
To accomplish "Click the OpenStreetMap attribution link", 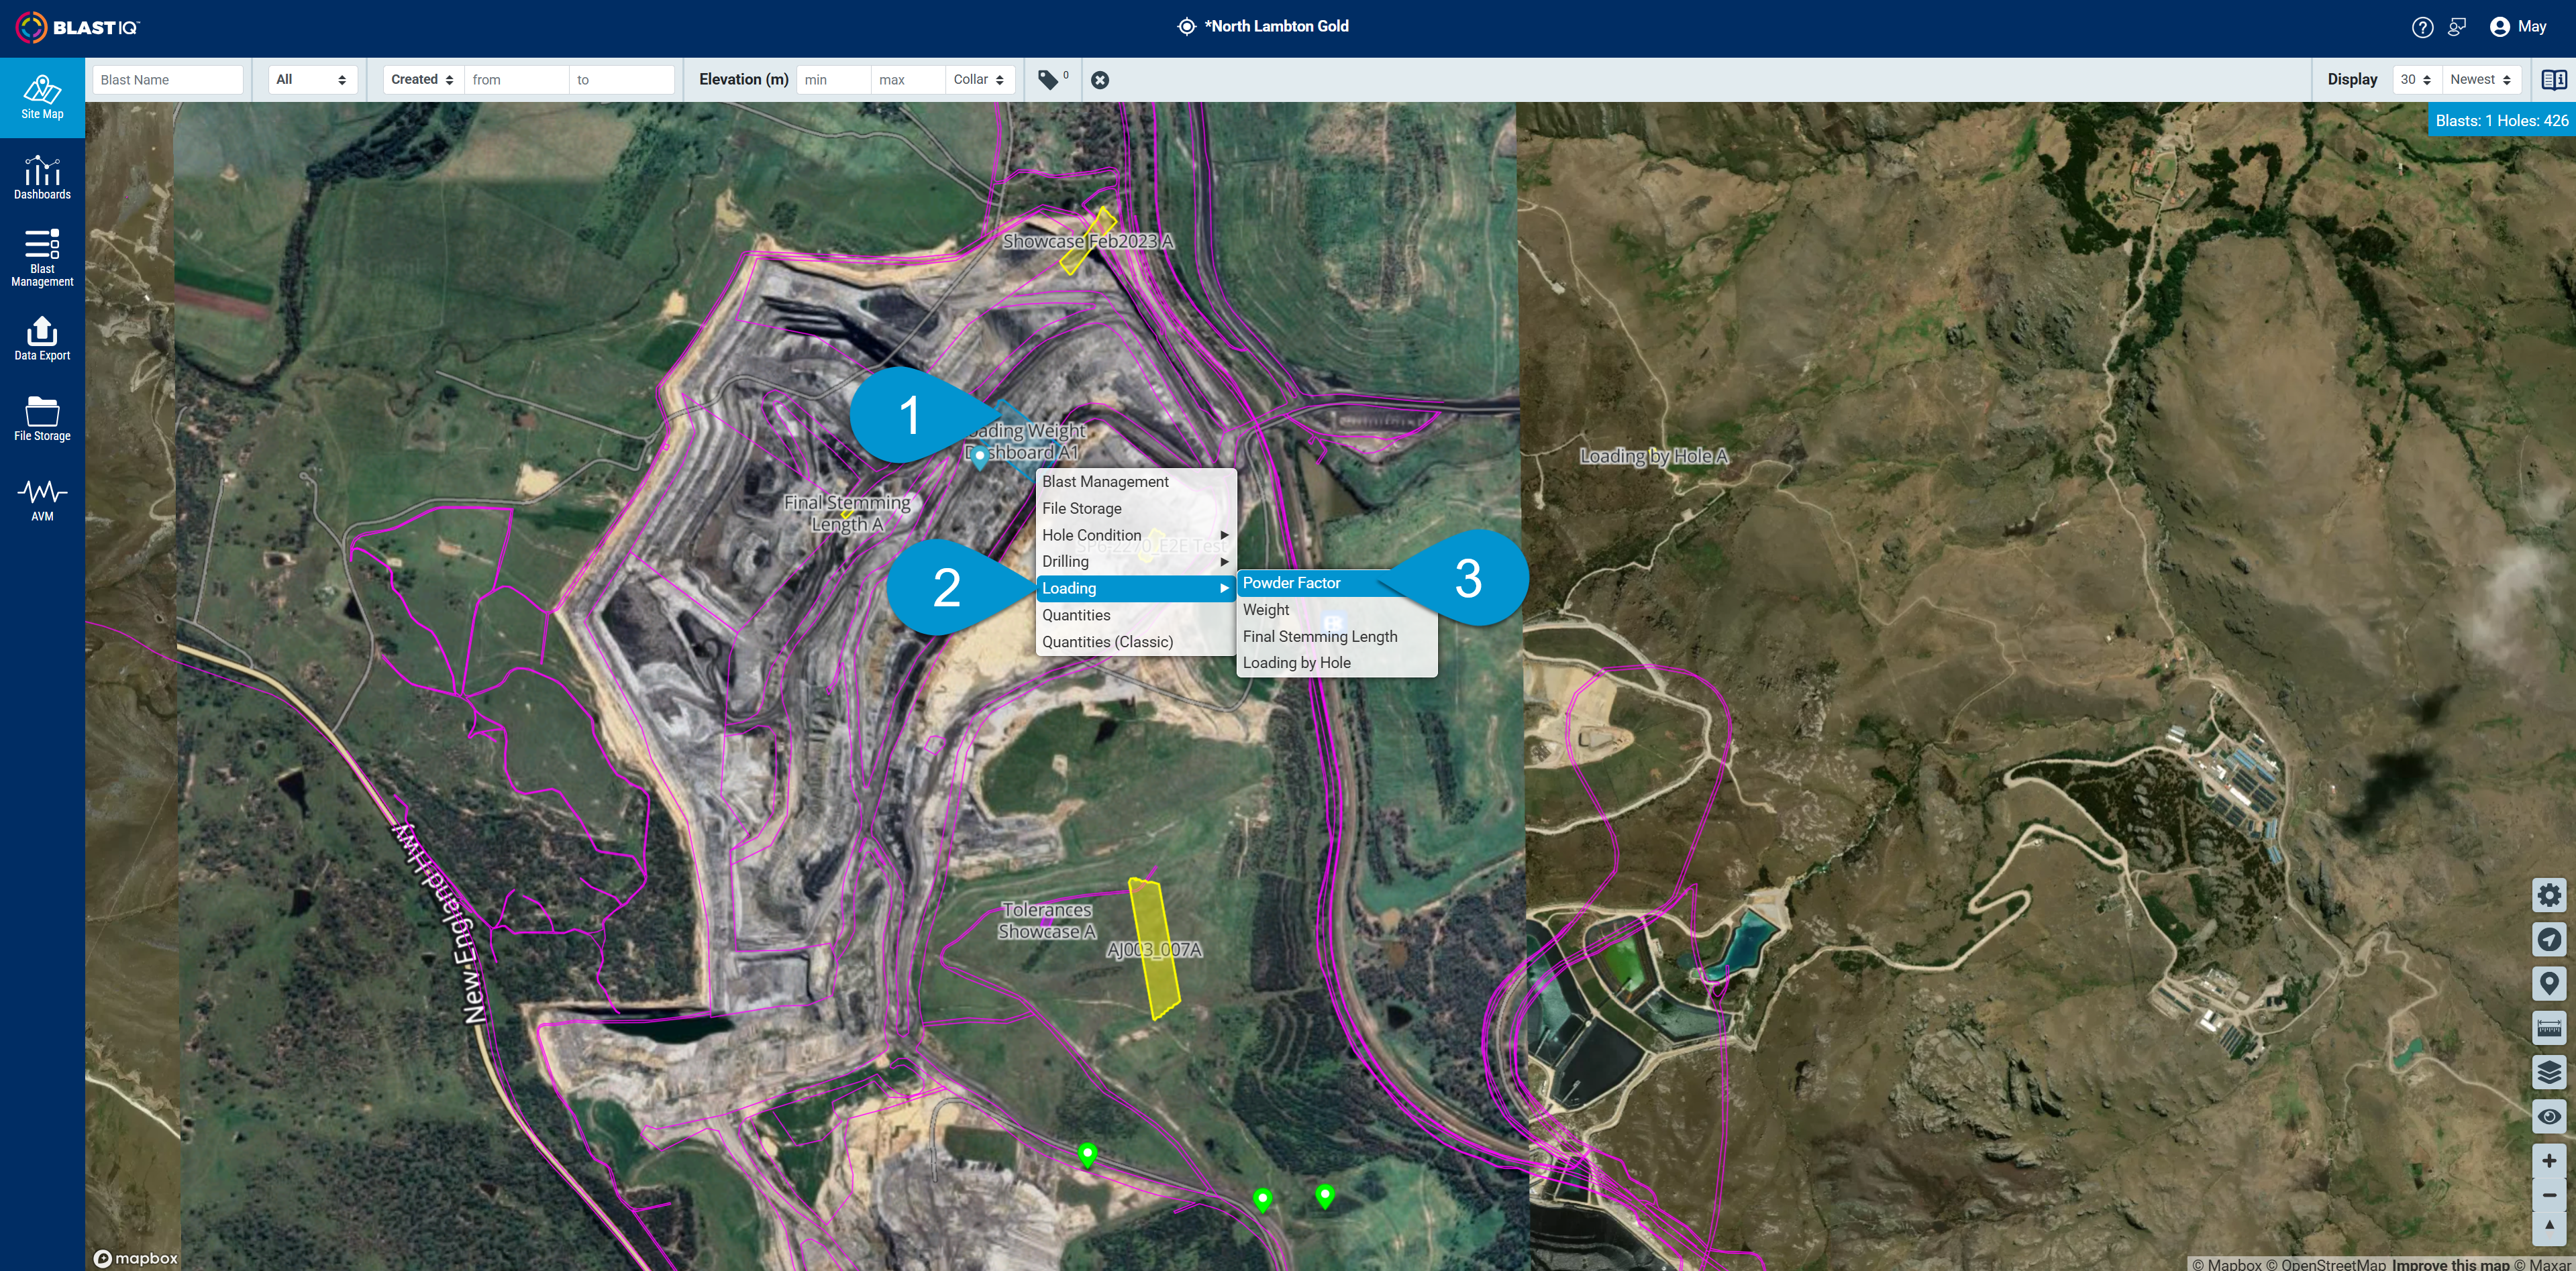I will click(x=2325, y=1264).
